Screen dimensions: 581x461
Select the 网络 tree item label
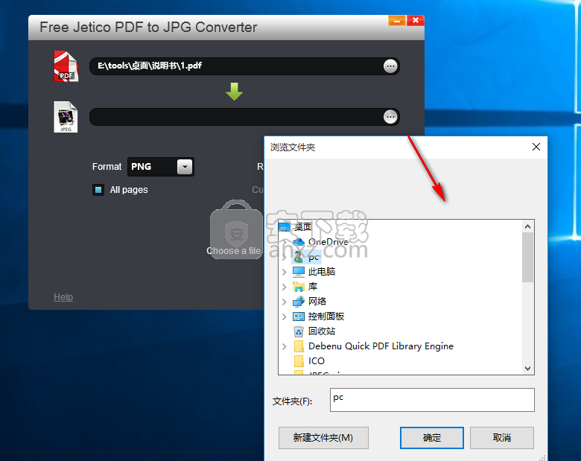(317, 302)
